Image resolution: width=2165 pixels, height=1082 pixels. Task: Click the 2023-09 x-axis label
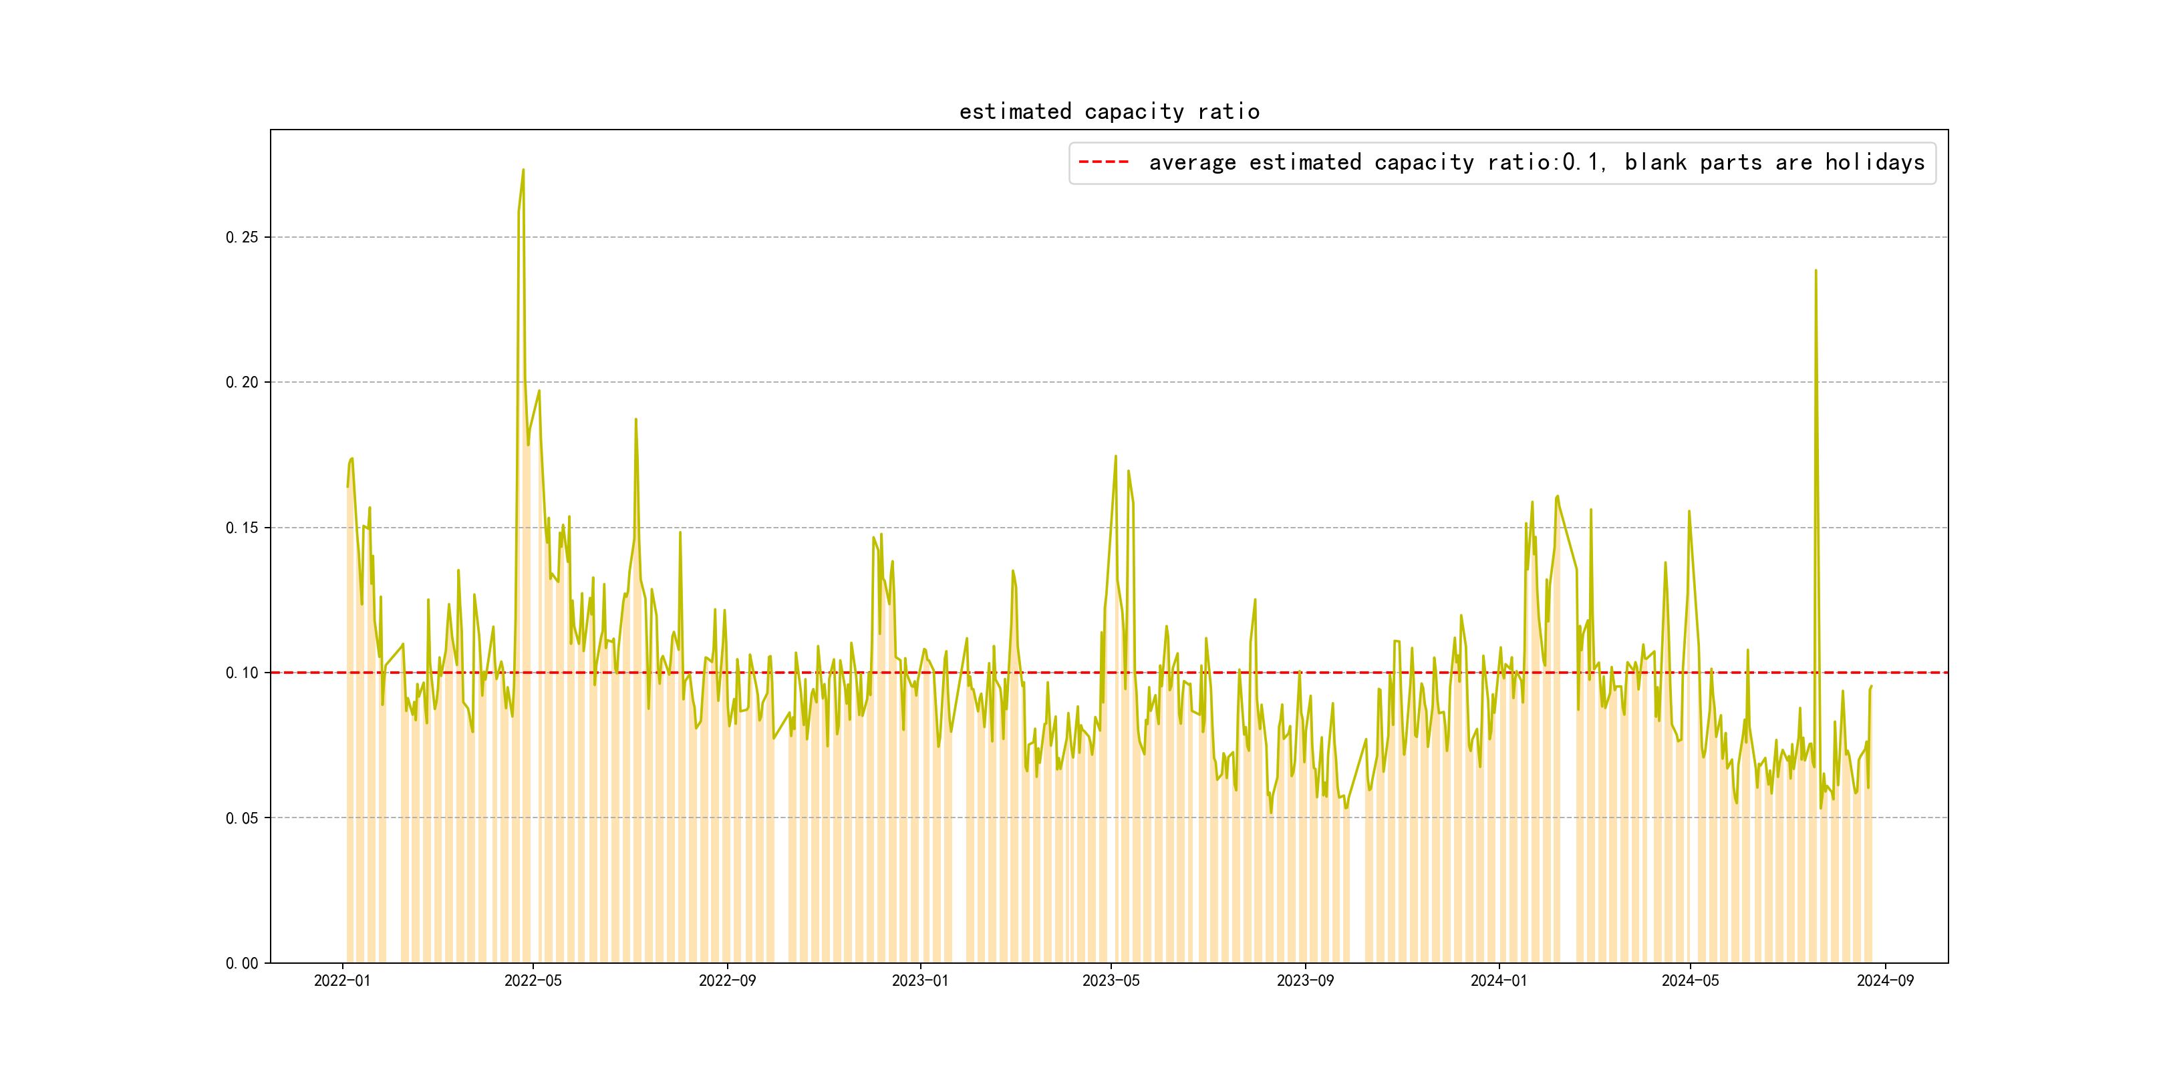[x=1304, y=981]
